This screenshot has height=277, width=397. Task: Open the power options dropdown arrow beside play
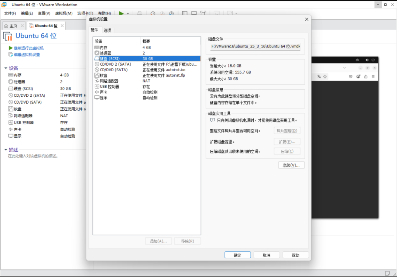coord(128,13)
